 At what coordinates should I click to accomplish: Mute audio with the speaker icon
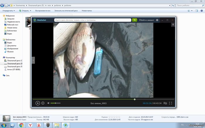click(x=48, y=103)
